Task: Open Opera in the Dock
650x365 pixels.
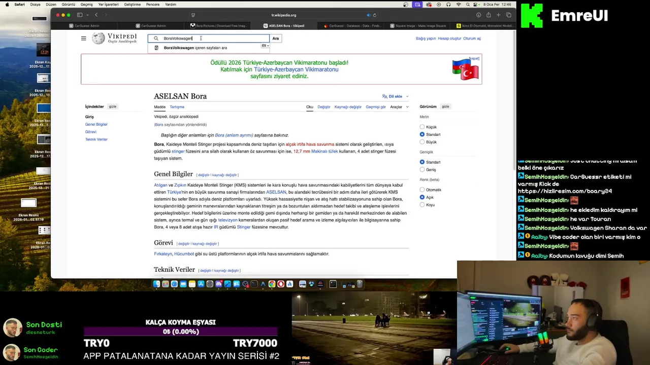Action: click(281, 284)
